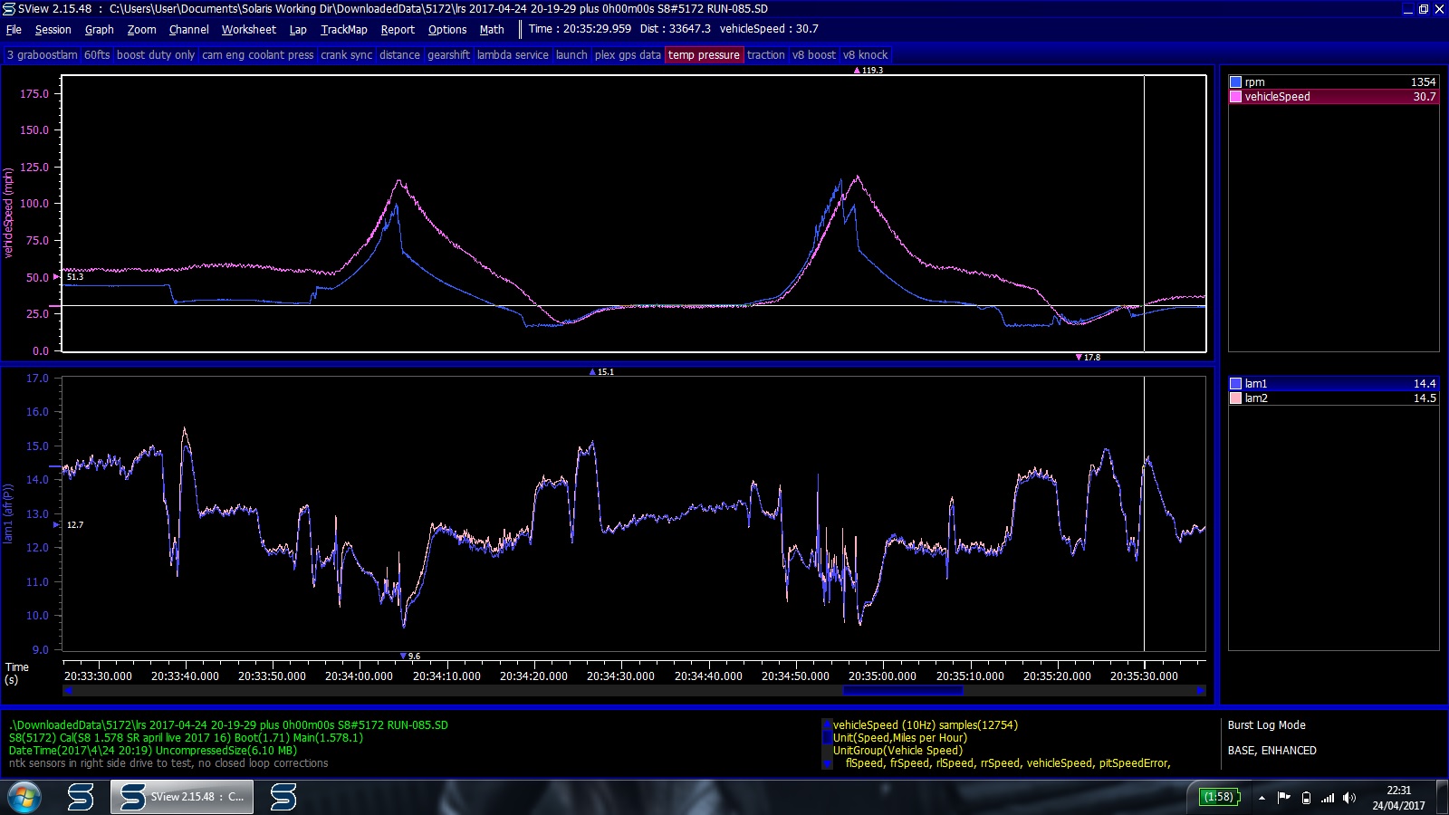This screenshot has width=1449, height=815.
Task: Open the TrackMap menu
Action: click(343, 30)
